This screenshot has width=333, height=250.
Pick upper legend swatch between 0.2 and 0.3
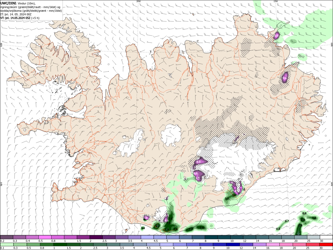7,237
